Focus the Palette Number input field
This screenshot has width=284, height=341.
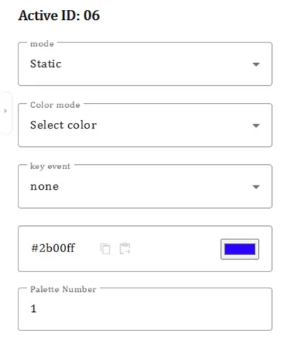(145, 309)
